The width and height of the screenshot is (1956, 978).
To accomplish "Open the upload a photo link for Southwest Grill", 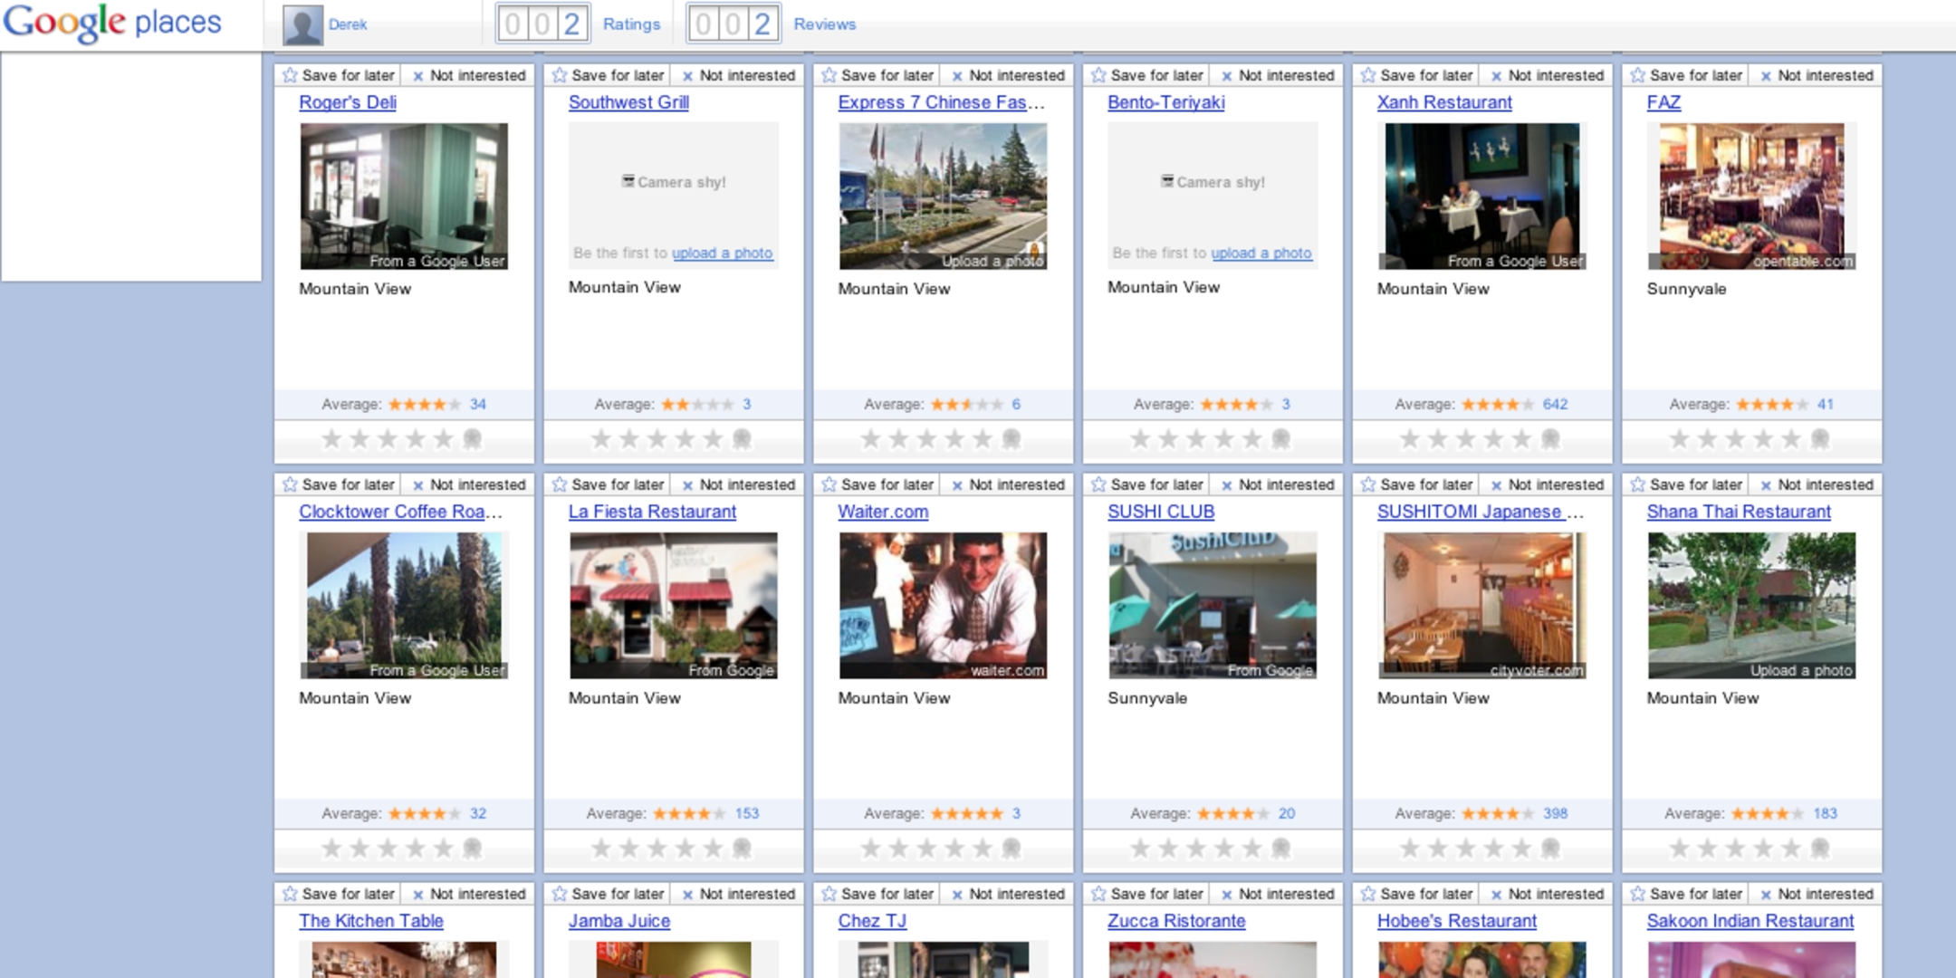I will point(722,254).
